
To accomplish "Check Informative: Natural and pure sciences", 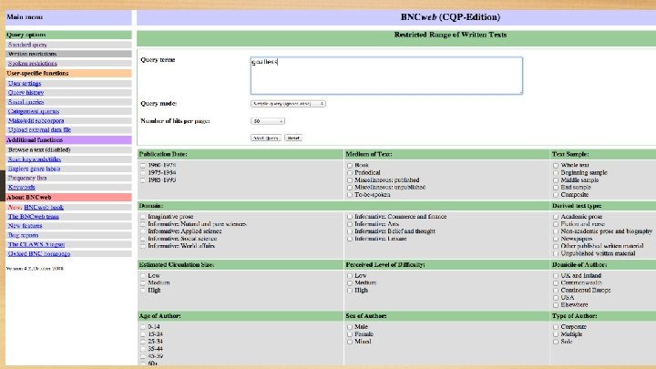I will point(143,224).
